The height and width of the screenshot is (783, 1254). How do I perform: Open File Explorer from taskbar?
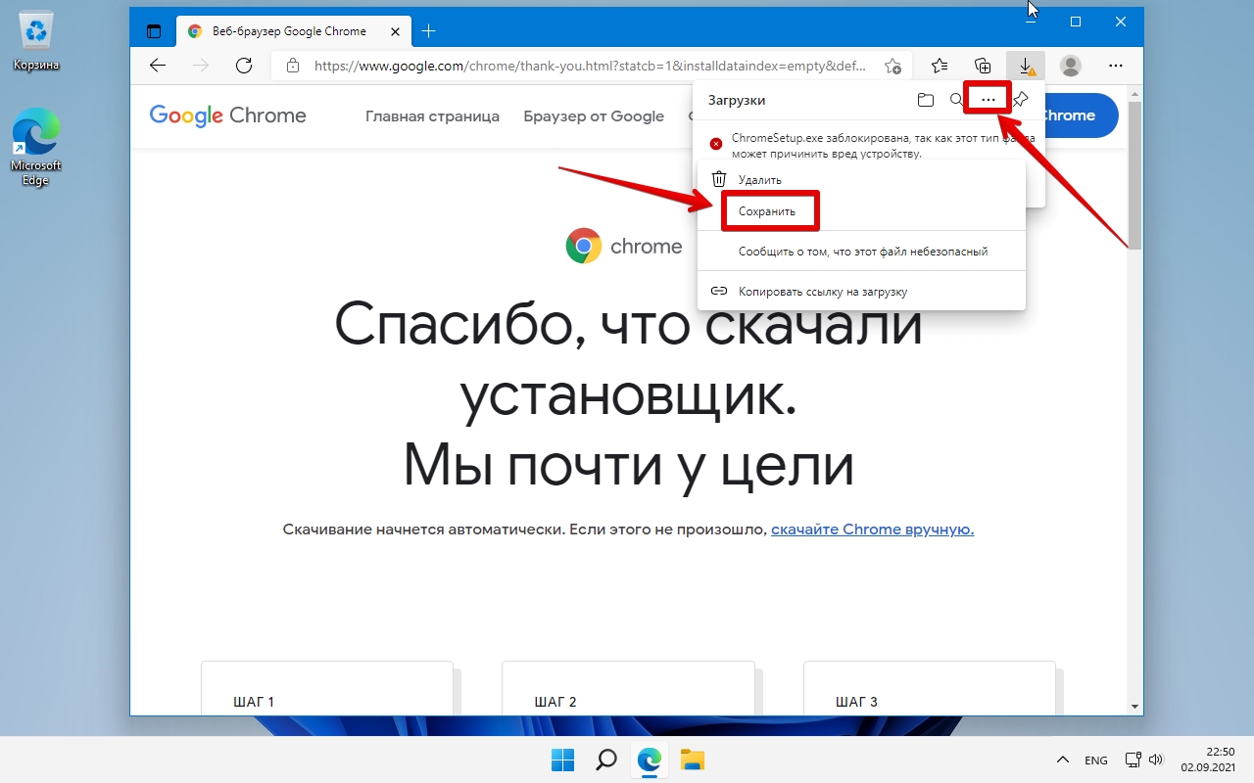pyautogui.click(x=693, y=760)
